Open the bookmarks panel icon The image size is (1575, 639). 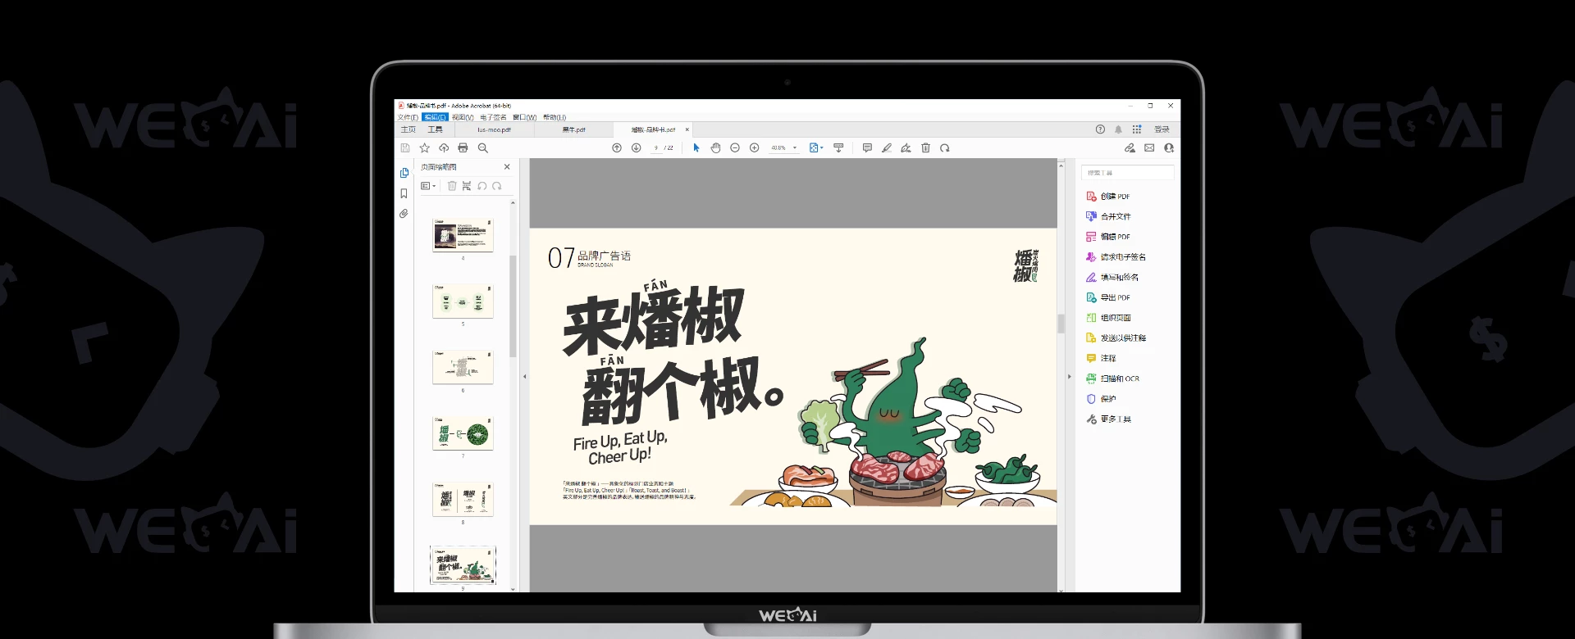(x=404, y=194)
